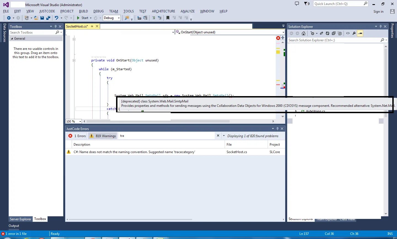Click the Feedback speech bubble icon
This screenshot has height=239, width=397.
tap(297, 4)
